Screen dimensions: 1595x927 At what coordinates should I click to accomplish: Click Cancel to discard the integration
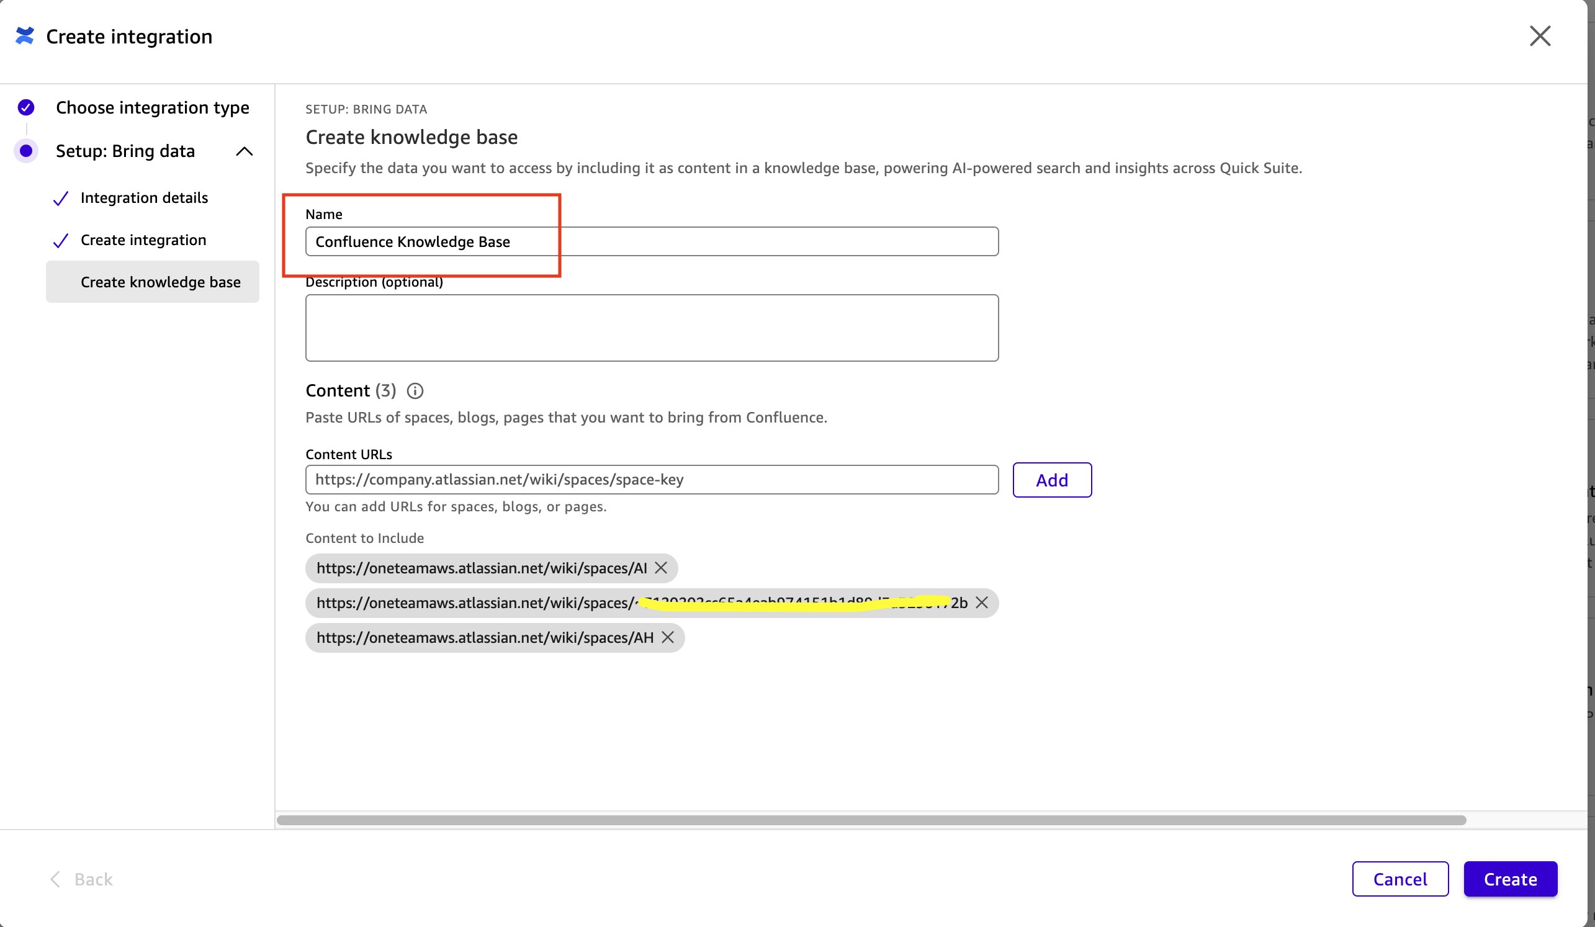coord(1400,879)
